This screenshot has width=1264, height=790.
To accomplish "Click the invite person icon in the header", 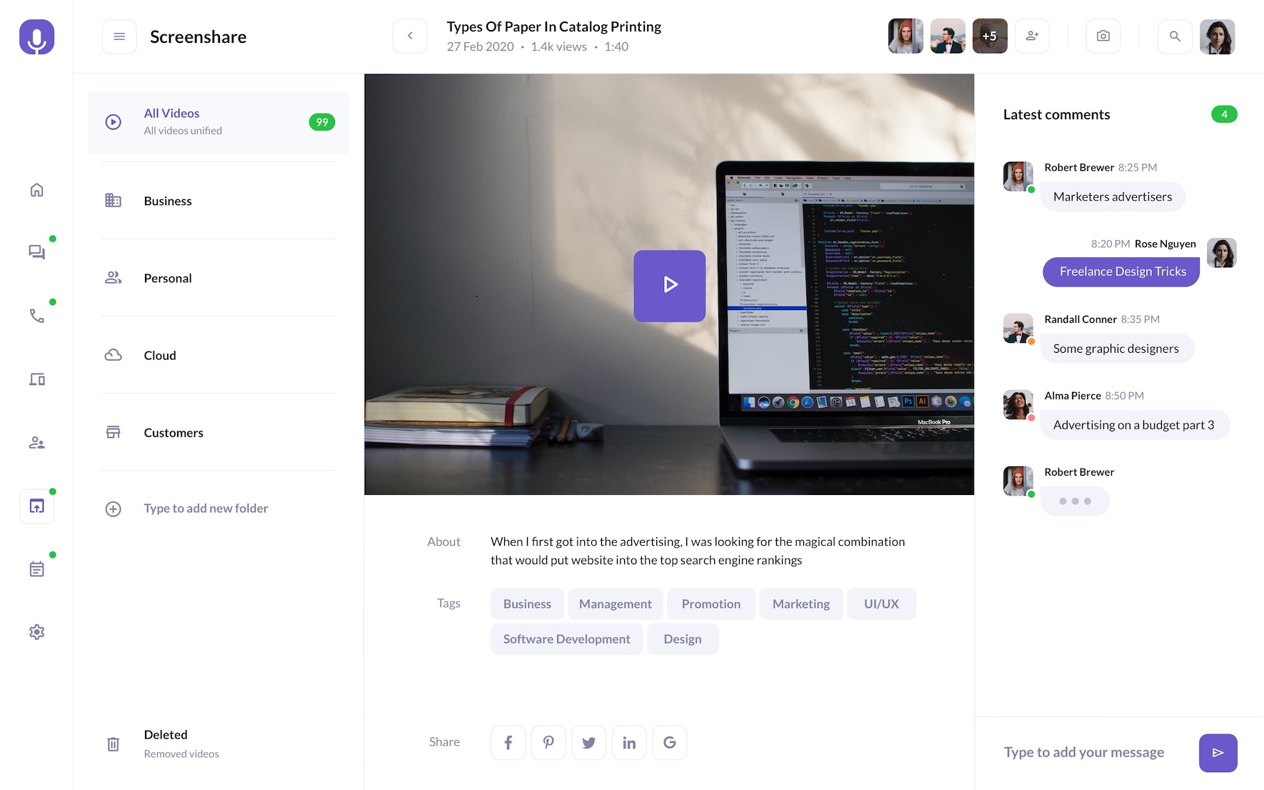I will [1032, 36].
